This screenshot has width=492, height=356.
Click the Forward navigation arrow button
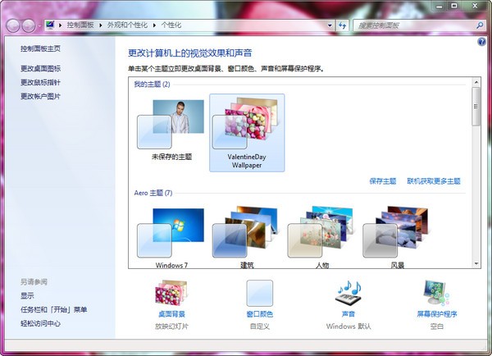coord(29,25)
